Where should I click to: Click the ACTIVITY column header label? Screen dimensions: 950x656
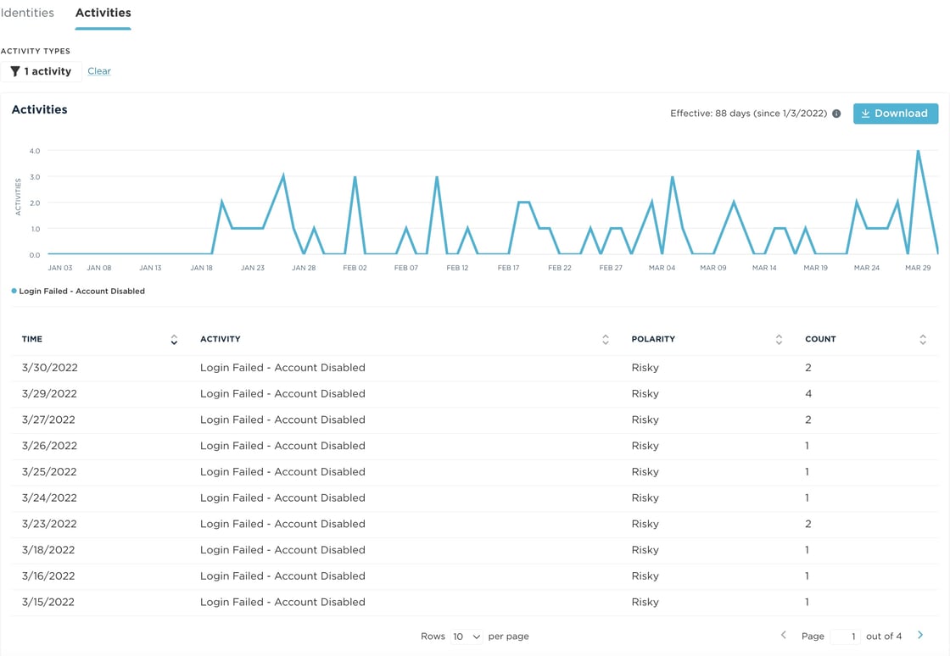click(221, 340)
